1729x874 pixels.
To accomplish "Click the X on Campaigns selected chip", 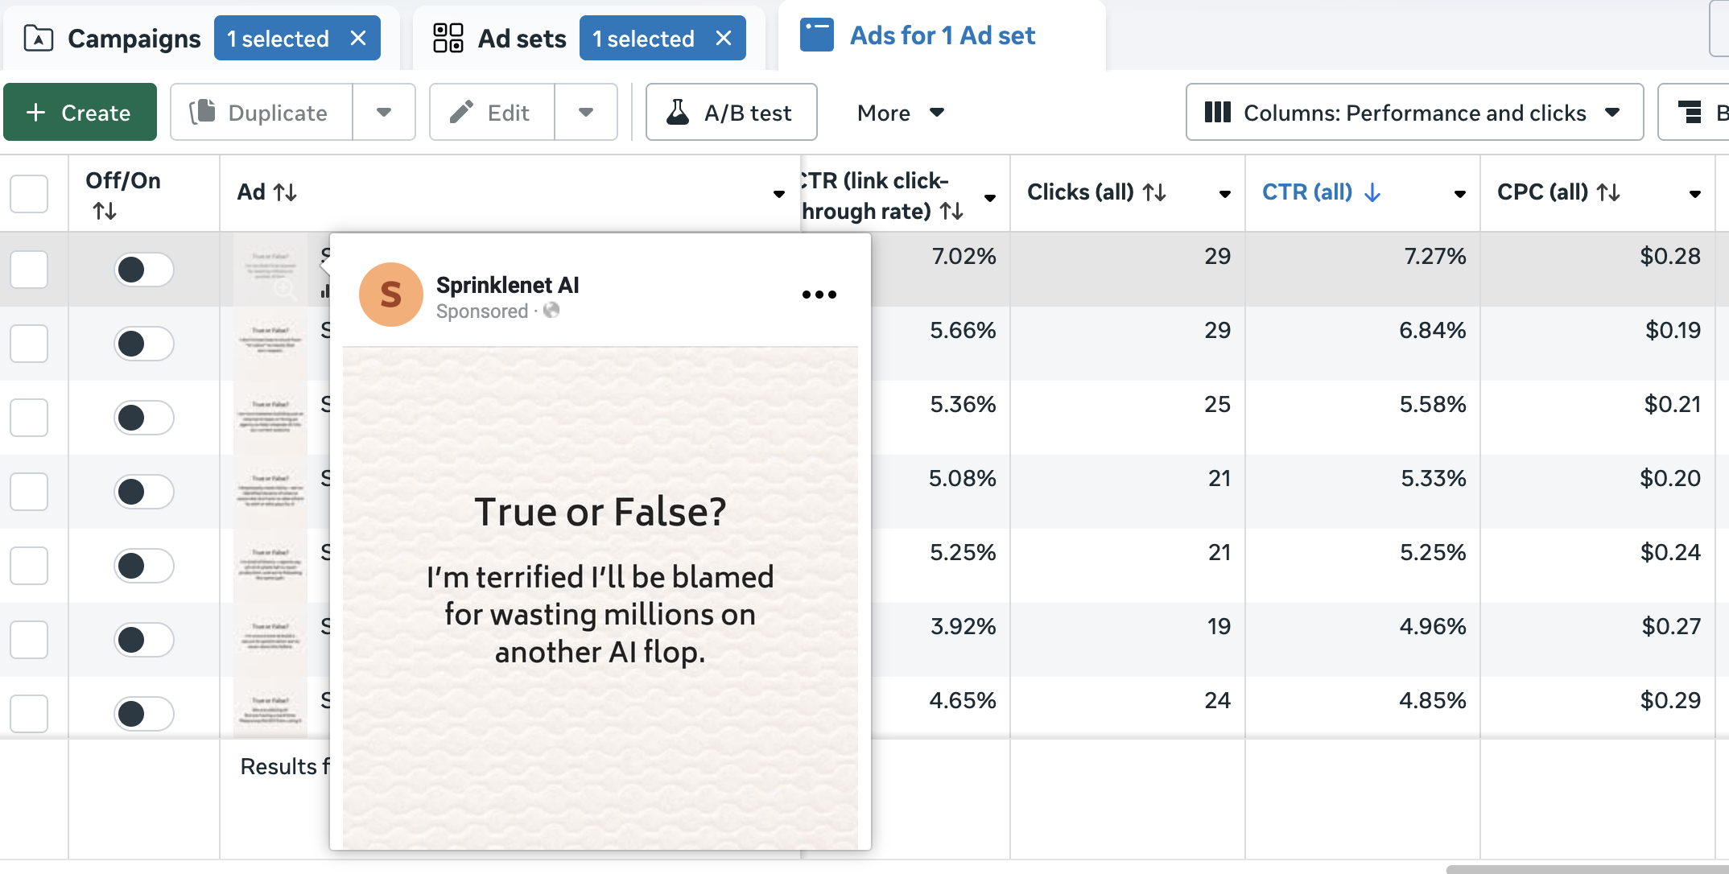I will 358,39.
